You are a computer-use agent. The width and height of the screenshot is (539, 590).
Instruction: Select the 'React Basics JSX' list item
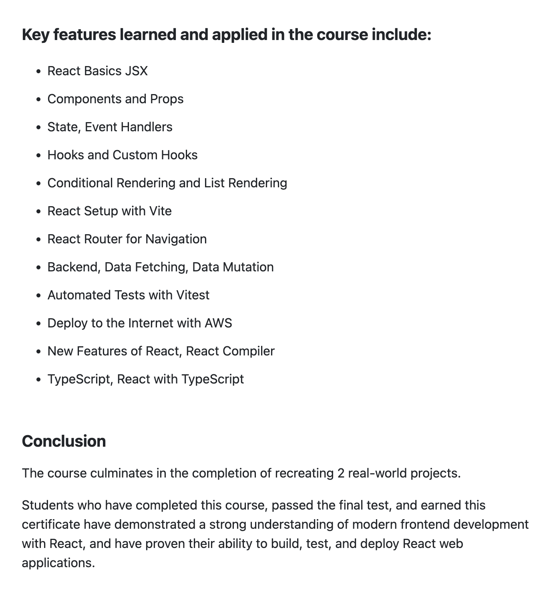97,71
